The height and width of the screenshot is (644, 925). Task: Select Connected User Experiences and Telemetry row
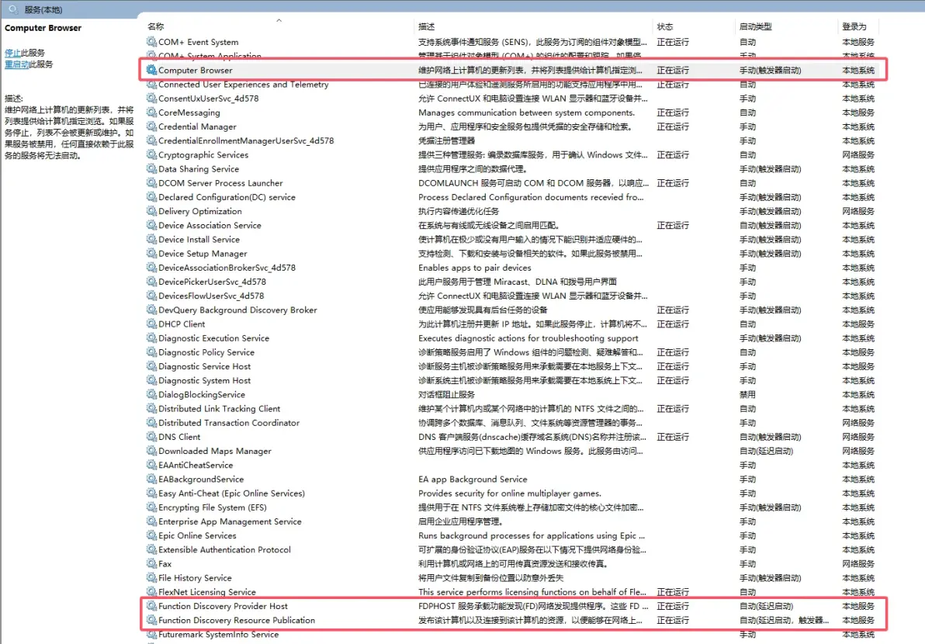(x=511, y=85)
